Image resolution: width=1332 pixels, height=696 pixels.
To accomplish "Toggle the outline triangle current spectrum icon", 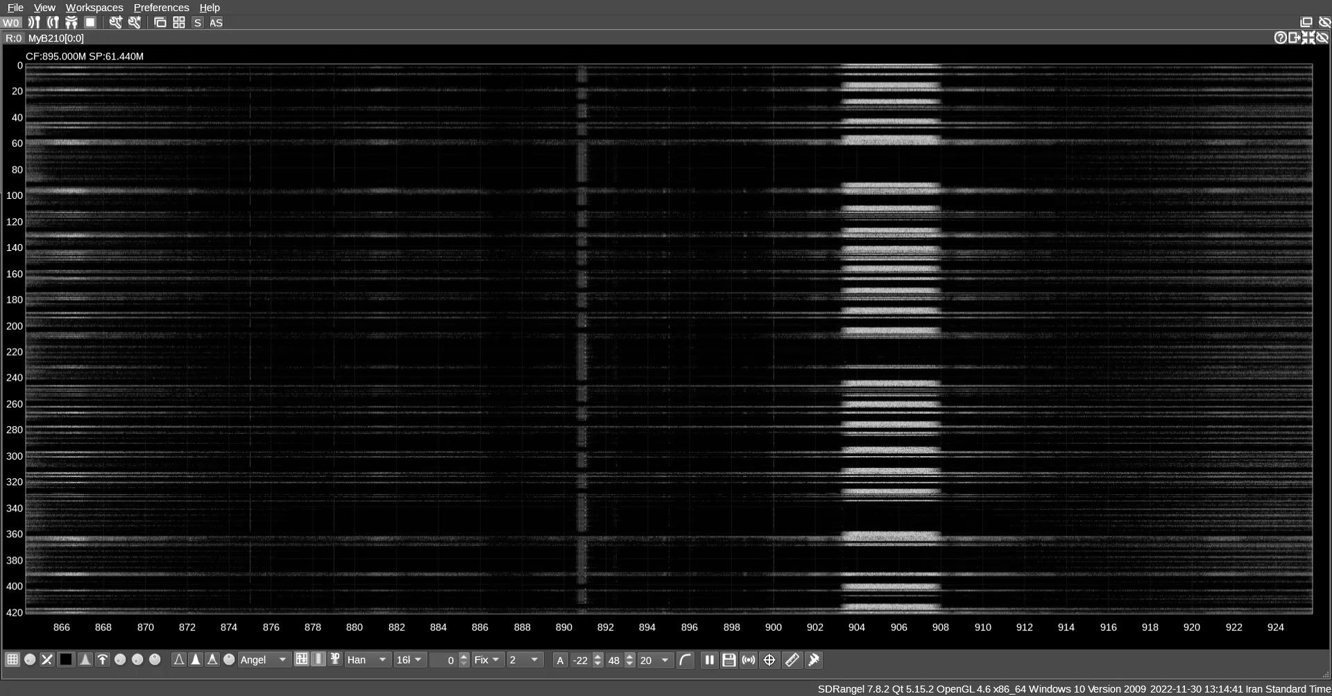I will point(179,659).
